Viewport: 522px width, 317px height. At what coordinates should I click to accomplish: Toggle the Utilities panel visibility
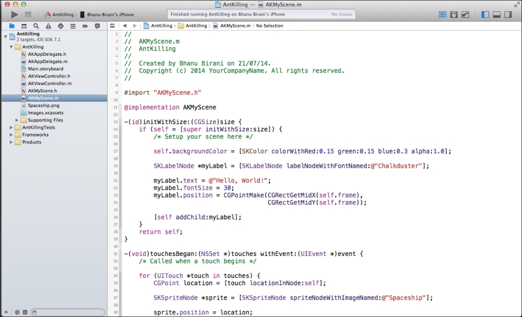[x=508, y=14]
